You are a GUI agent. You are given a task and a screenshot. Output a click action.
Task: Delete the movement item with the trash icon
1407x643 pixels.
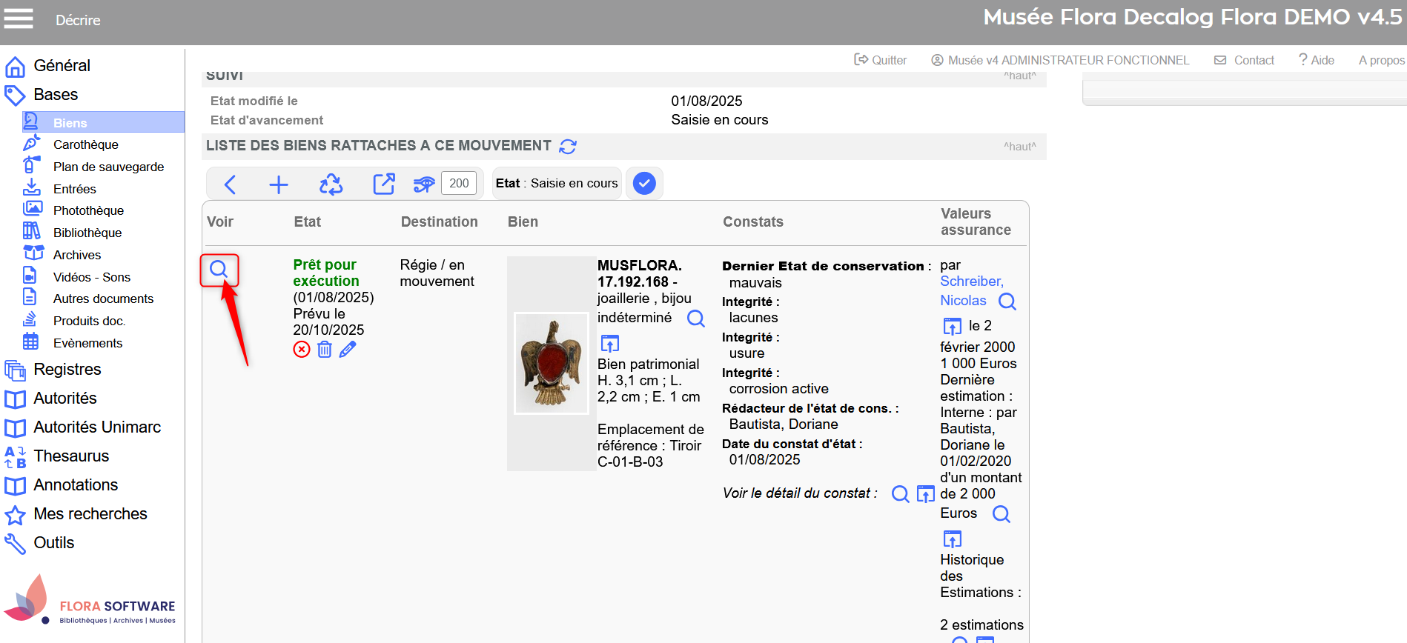(325, 350)
